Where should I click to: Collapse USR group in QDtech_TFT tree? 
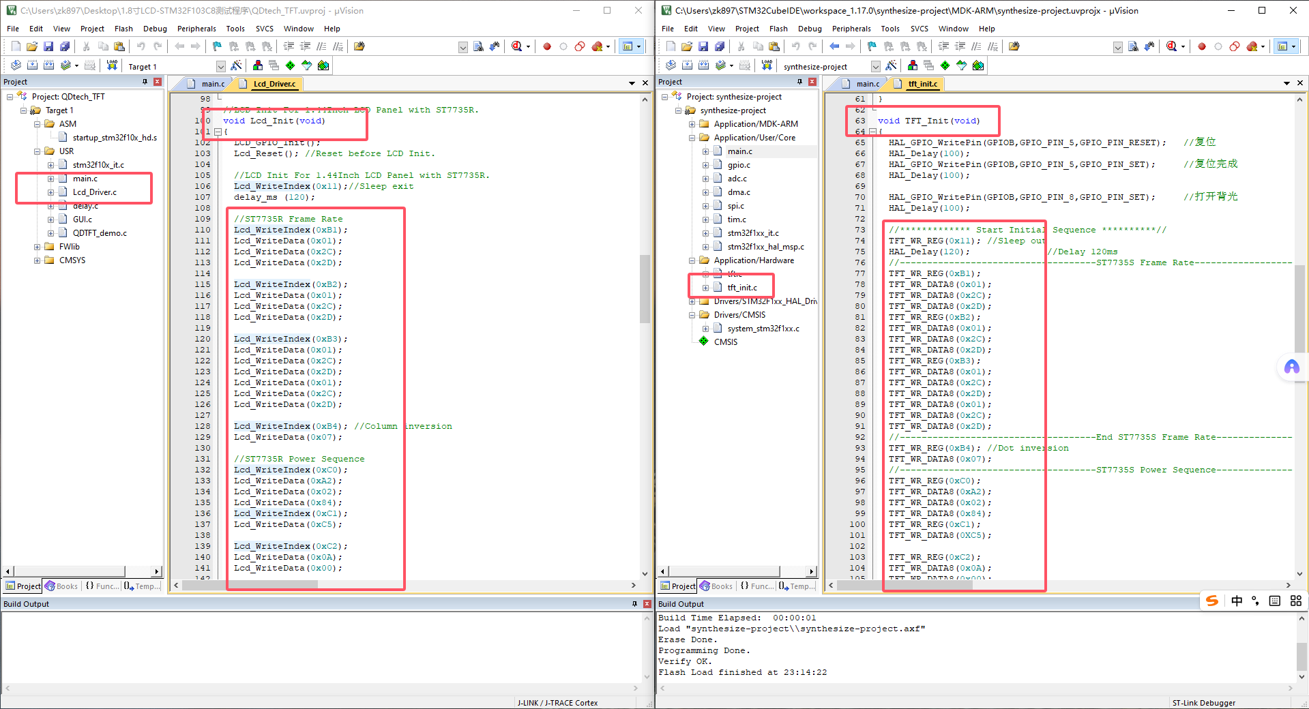(38, 151)
